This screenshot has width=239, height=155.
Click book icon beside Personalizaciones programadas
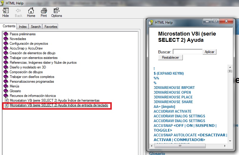coord(6,81)
